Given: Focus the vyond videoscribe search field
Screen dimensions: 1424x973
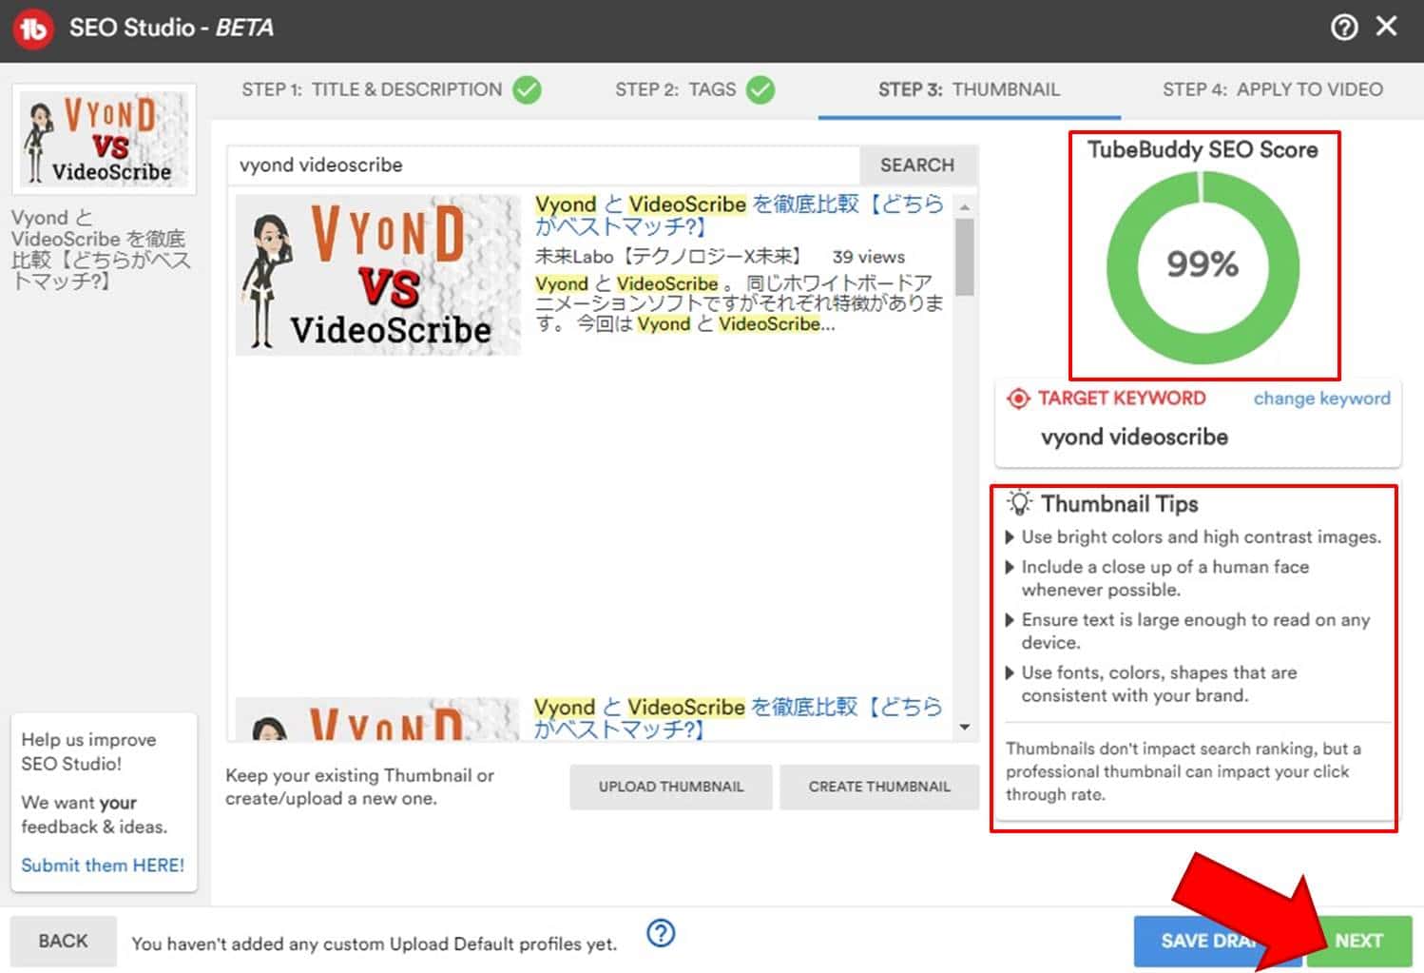Looking at the screenshot, I should pos(544,165).
